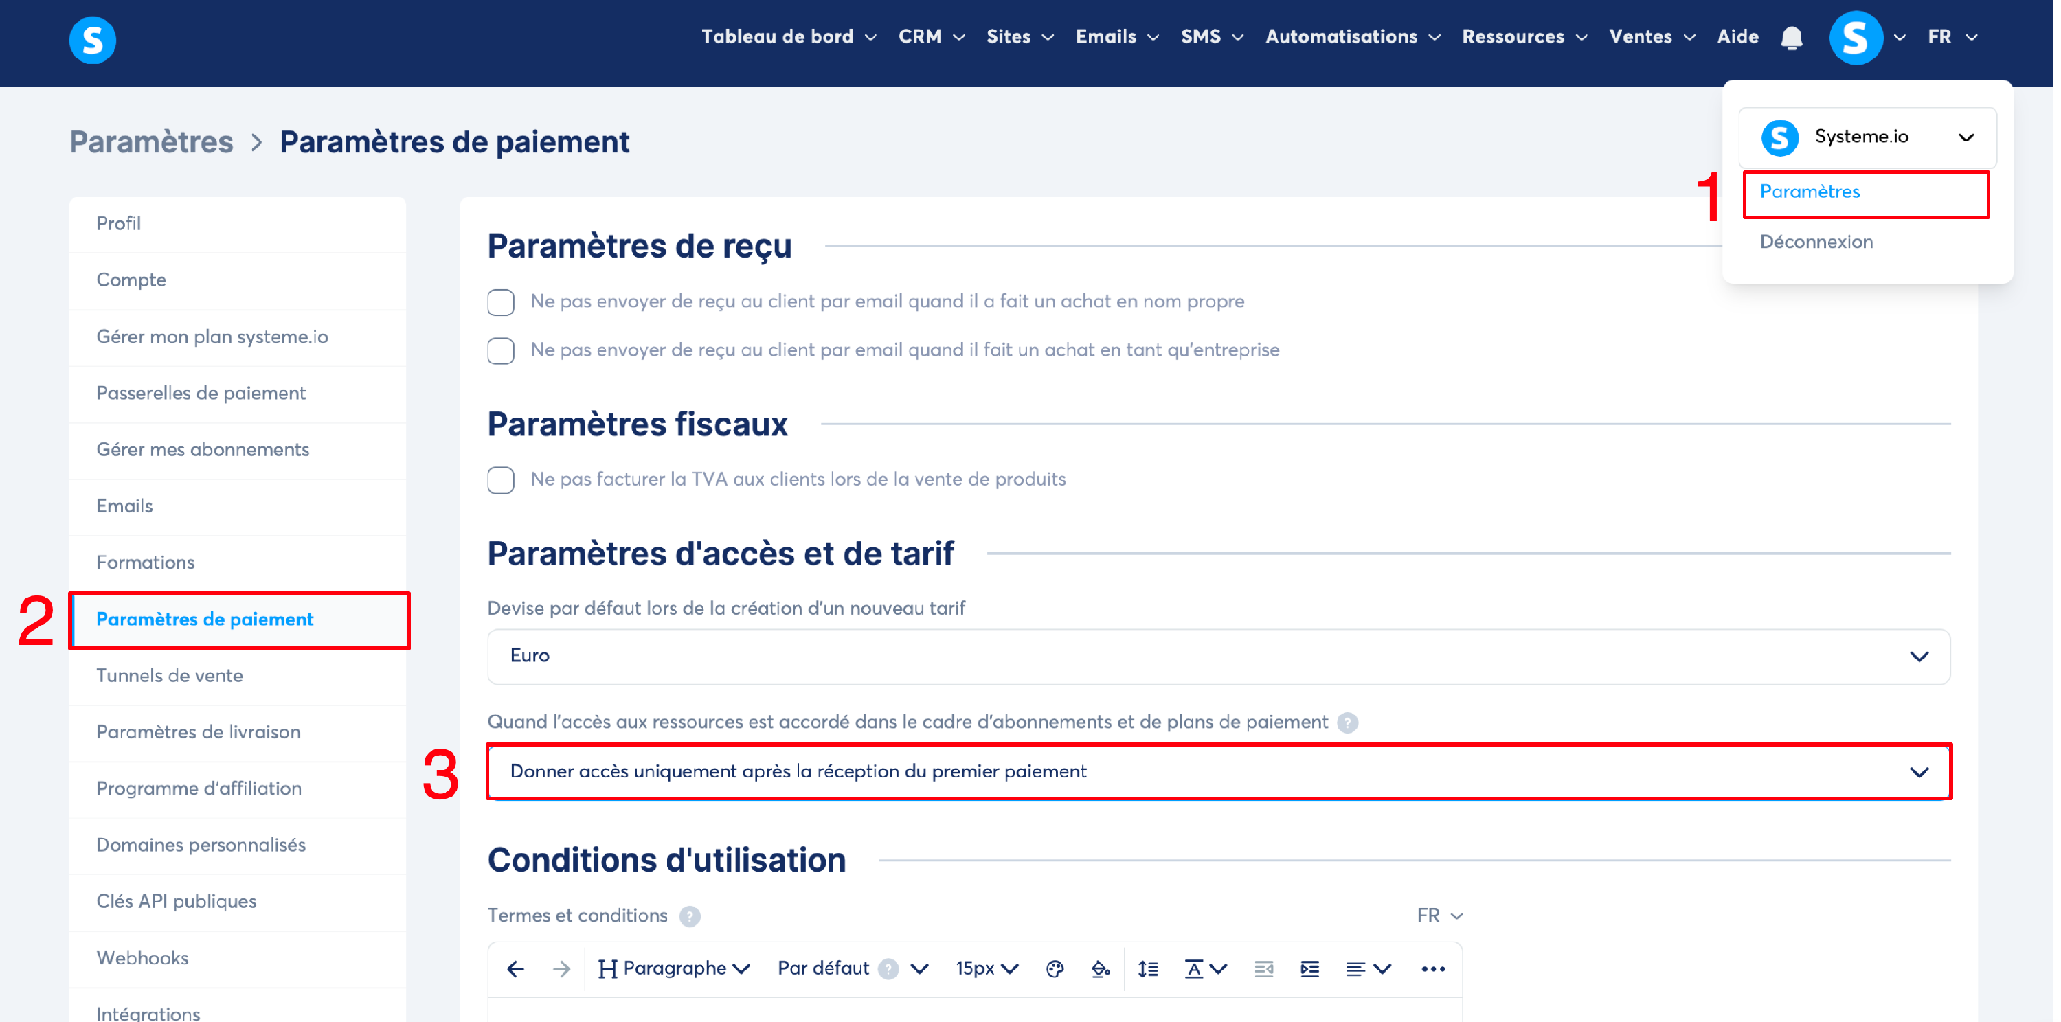Screen dimensions: 2061x1022
Task: Open the more options ellipsis in editor
Action: click(x=1432, y=969)
